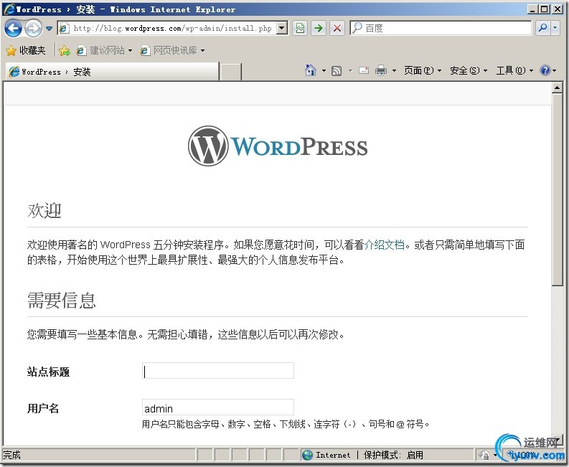The image size is (569, 467).
Task: Click the 站点标题 input field
Action: coord(217,371)
